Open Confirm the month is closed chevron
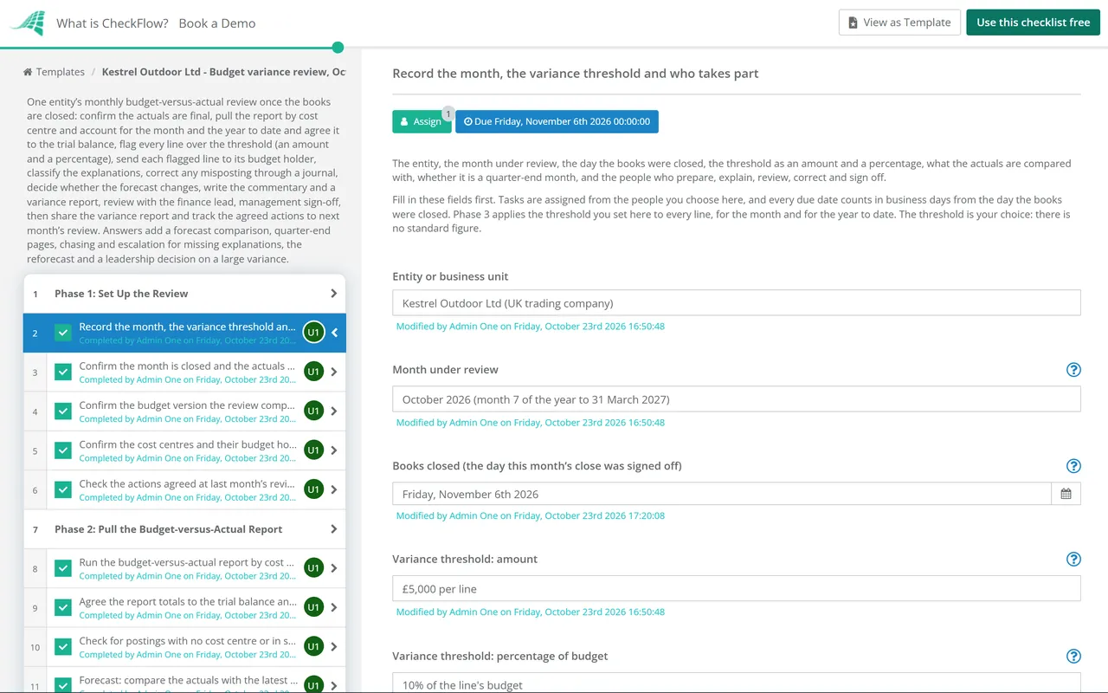The width and height of the screenshot is (1108, 693). pos(334,372)
